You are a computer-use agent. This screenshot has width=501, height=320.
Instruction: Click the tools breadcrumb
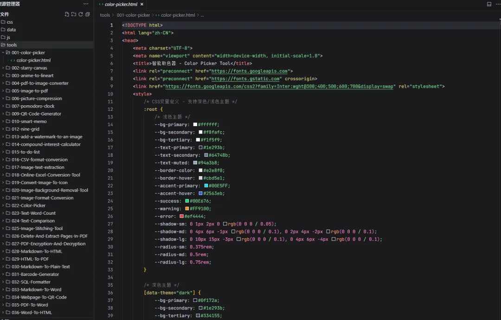point(105,15)
